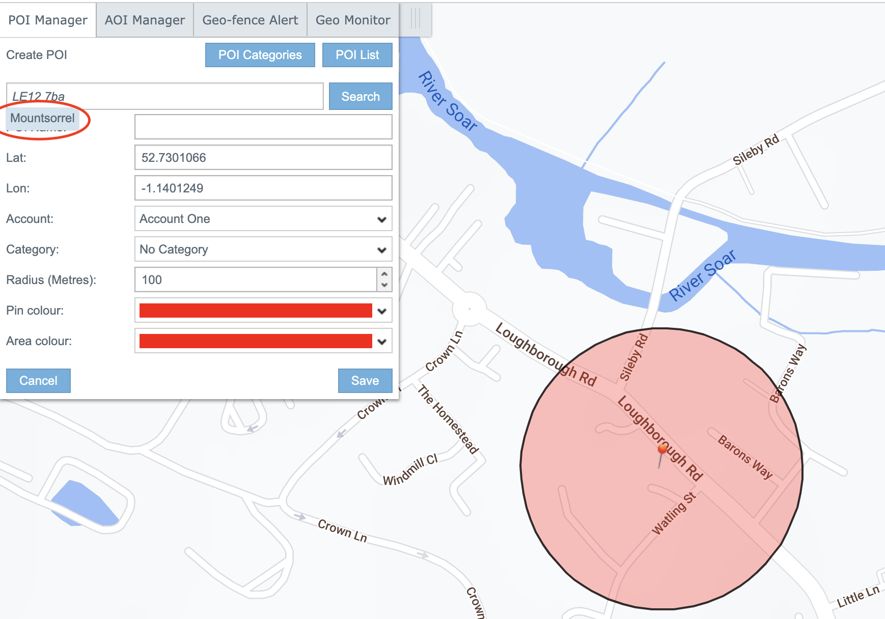Open the POI List
The height and width of the screenshot is (619, 885).
[357, 55]
